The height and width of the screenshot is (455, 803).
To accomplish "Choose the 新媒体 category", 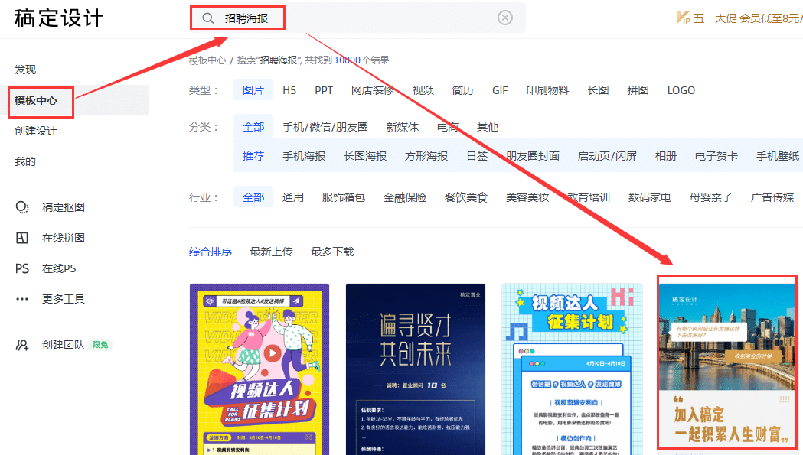I will [x=403, y=127].
